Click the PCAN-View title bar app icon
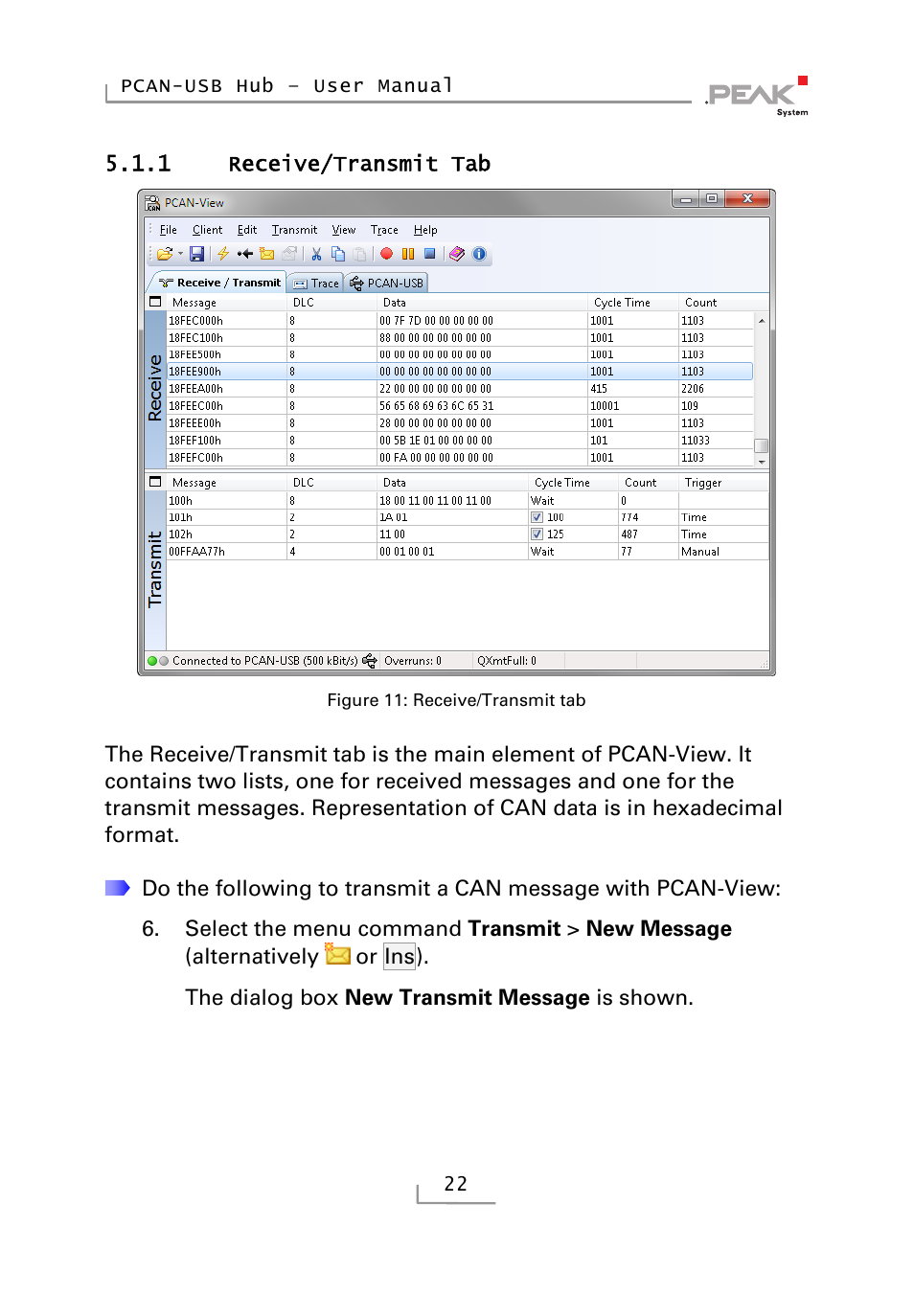The width and height of the screenshot is (914, 1295). (152, 203)
